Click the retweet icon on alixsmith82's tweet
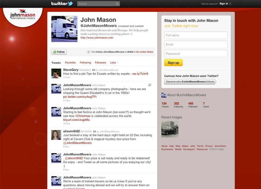This screenshot has height=189, width=261. click(95, 131)
